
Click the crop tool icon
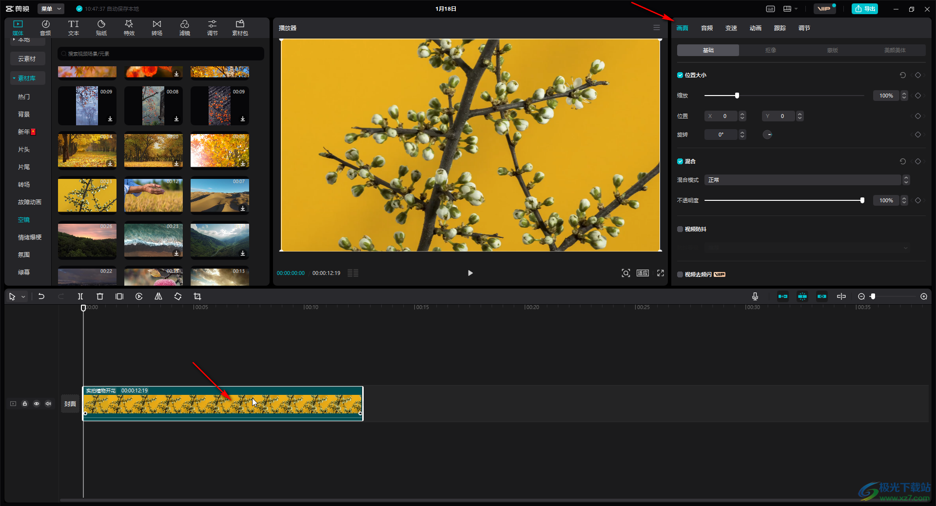(x=197, y=296)
